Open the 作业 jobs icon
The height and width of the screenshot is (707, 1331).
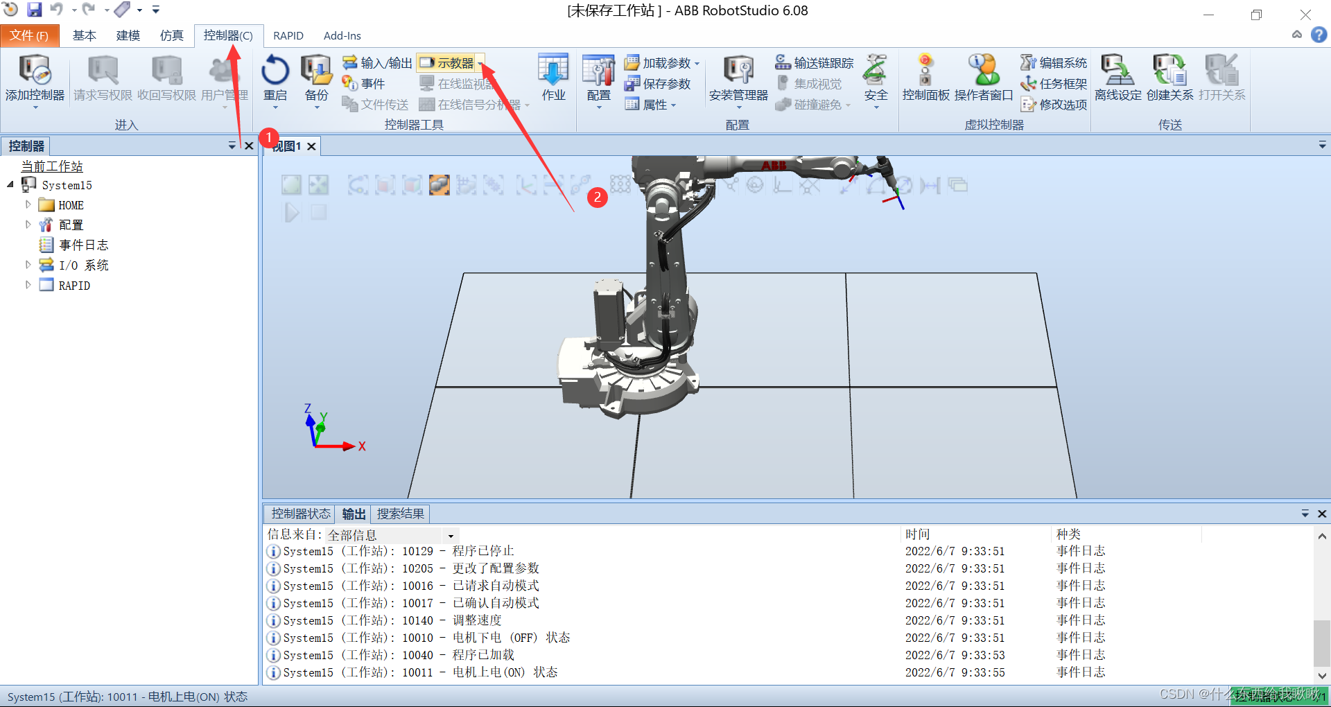(553, 78)
